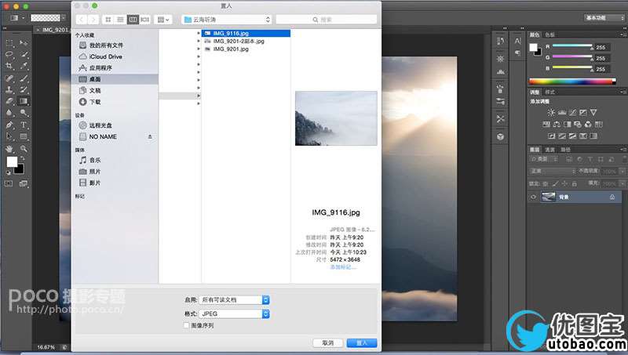Open the 3D panel cube icon
Image resolution: width=628 pixels, height=355 pixels.
pos(500,136)
